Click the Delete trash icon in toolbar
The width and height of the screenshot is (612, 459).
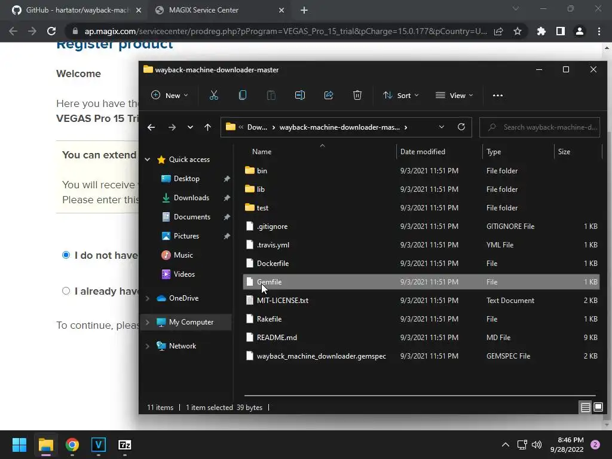pyautogui.click(x=357, y=95)
